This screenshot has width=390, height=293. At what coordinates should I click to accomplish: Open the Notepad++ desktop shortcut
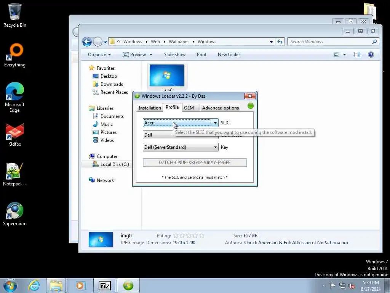click(14, 174)
